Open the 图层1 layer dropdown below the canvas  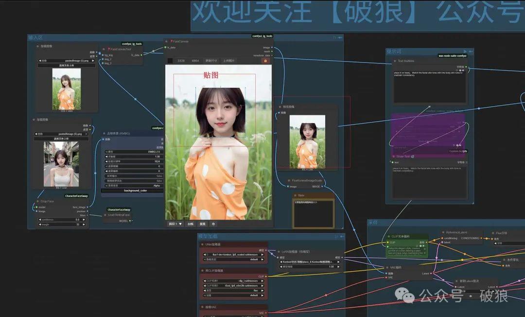[x=175, y=224]
